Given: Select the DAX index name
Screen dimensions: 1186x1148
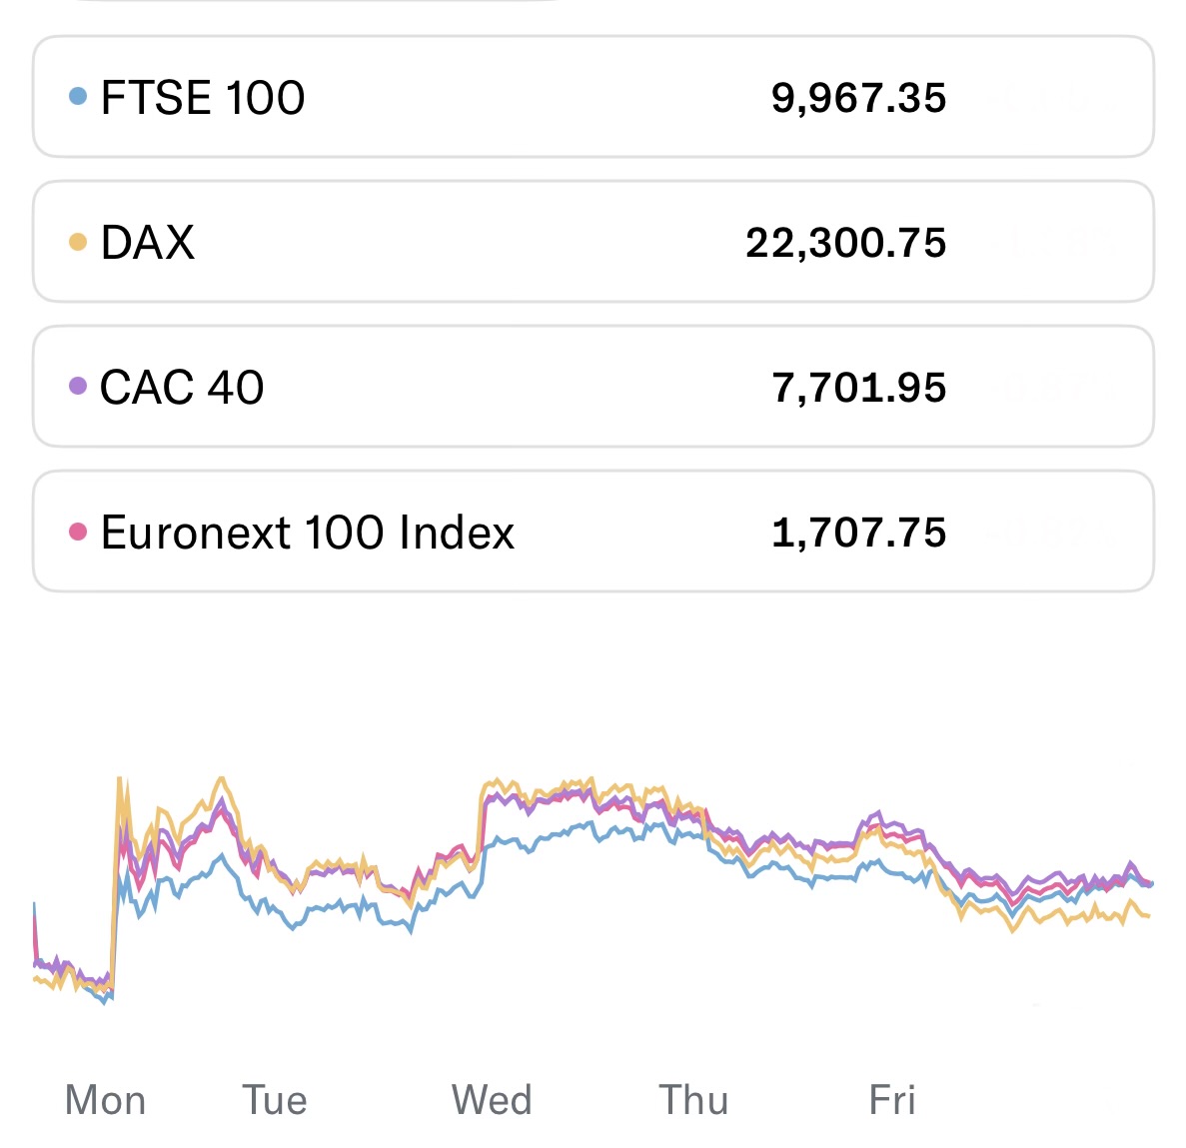Looking at the screenshot, I should coord(148,243).
